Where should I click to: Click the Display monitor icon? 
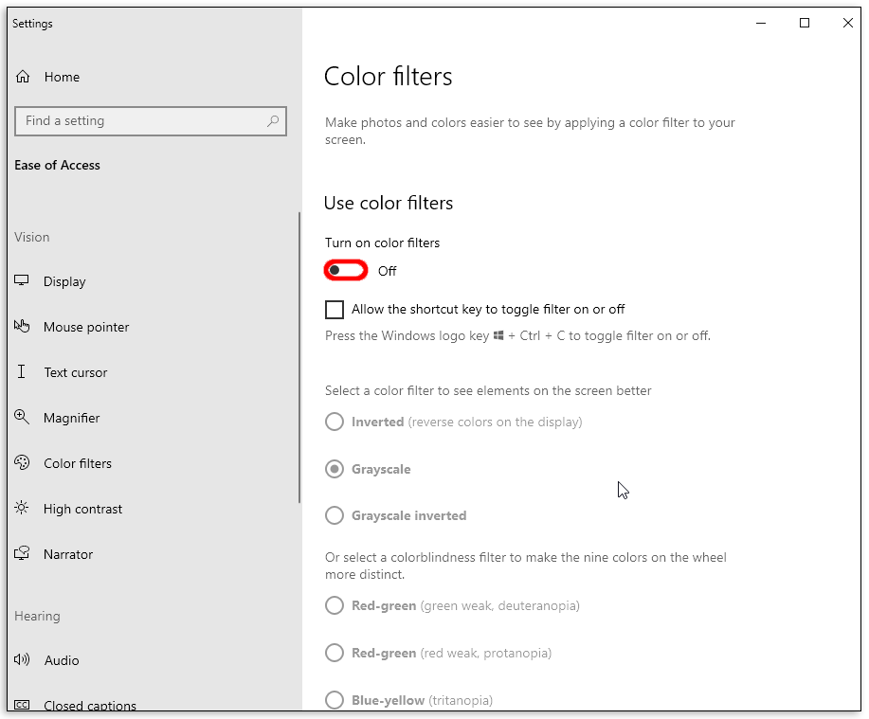[x=22, y=281]
